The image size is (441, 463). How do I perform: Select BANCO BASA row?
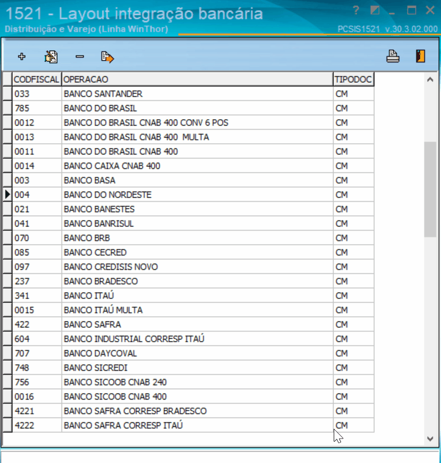[188, 180]
